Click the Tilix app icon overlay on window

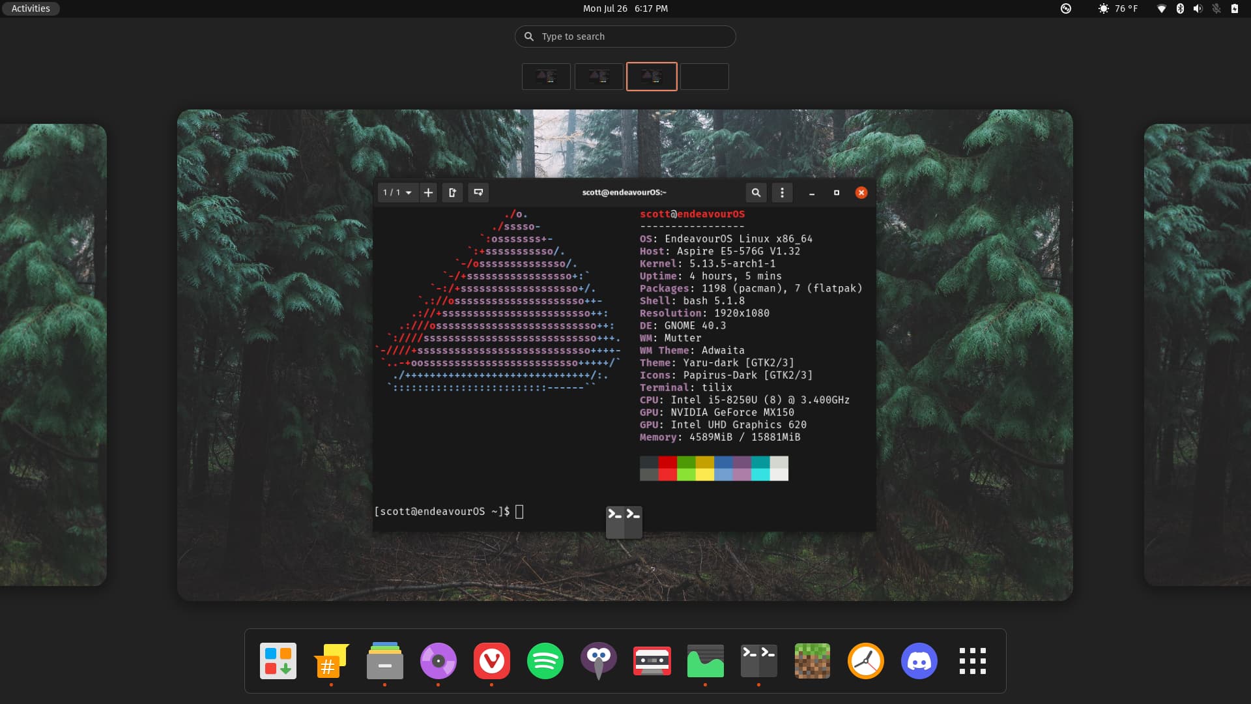point(624,522)
